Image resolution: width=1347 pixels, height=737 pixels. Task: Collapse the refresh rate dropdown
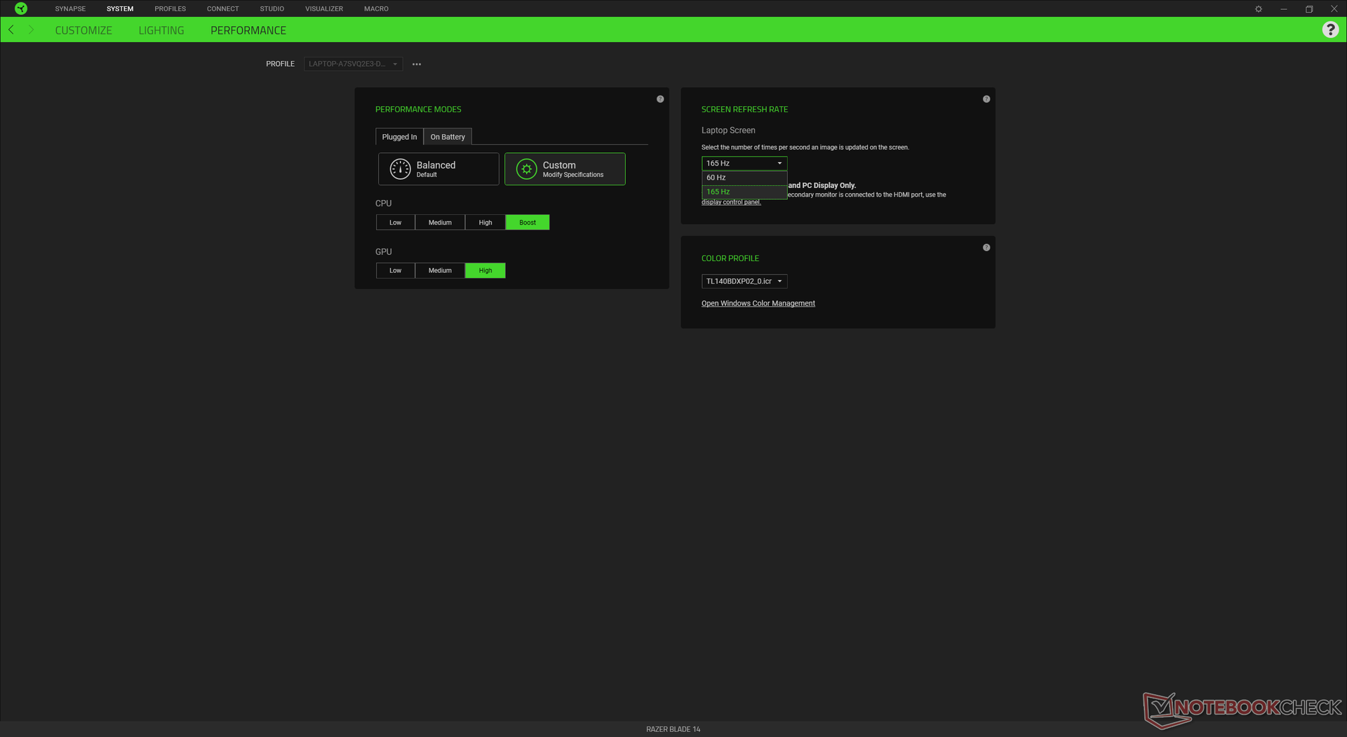click(744, 164)
